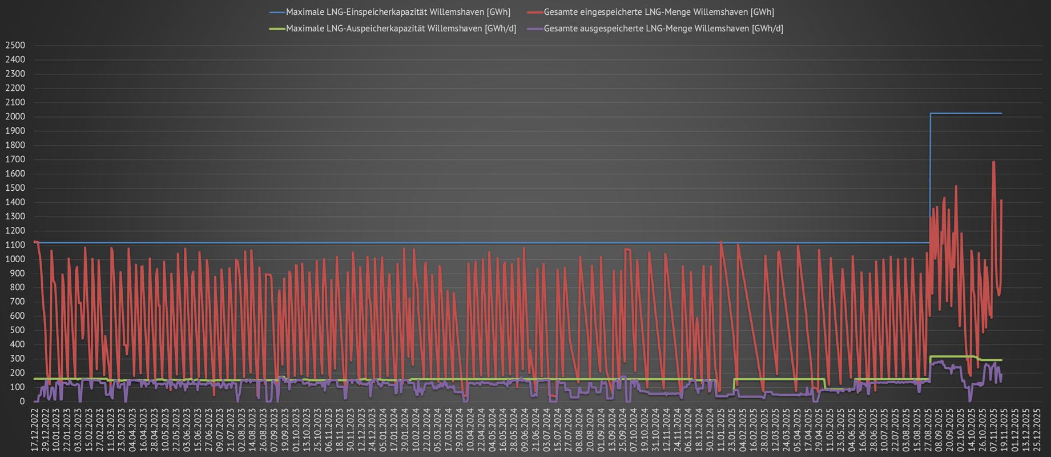This screenshot has height=457, width=1051.
Task: Click the purple legend line marker
Action: point(535,29)
